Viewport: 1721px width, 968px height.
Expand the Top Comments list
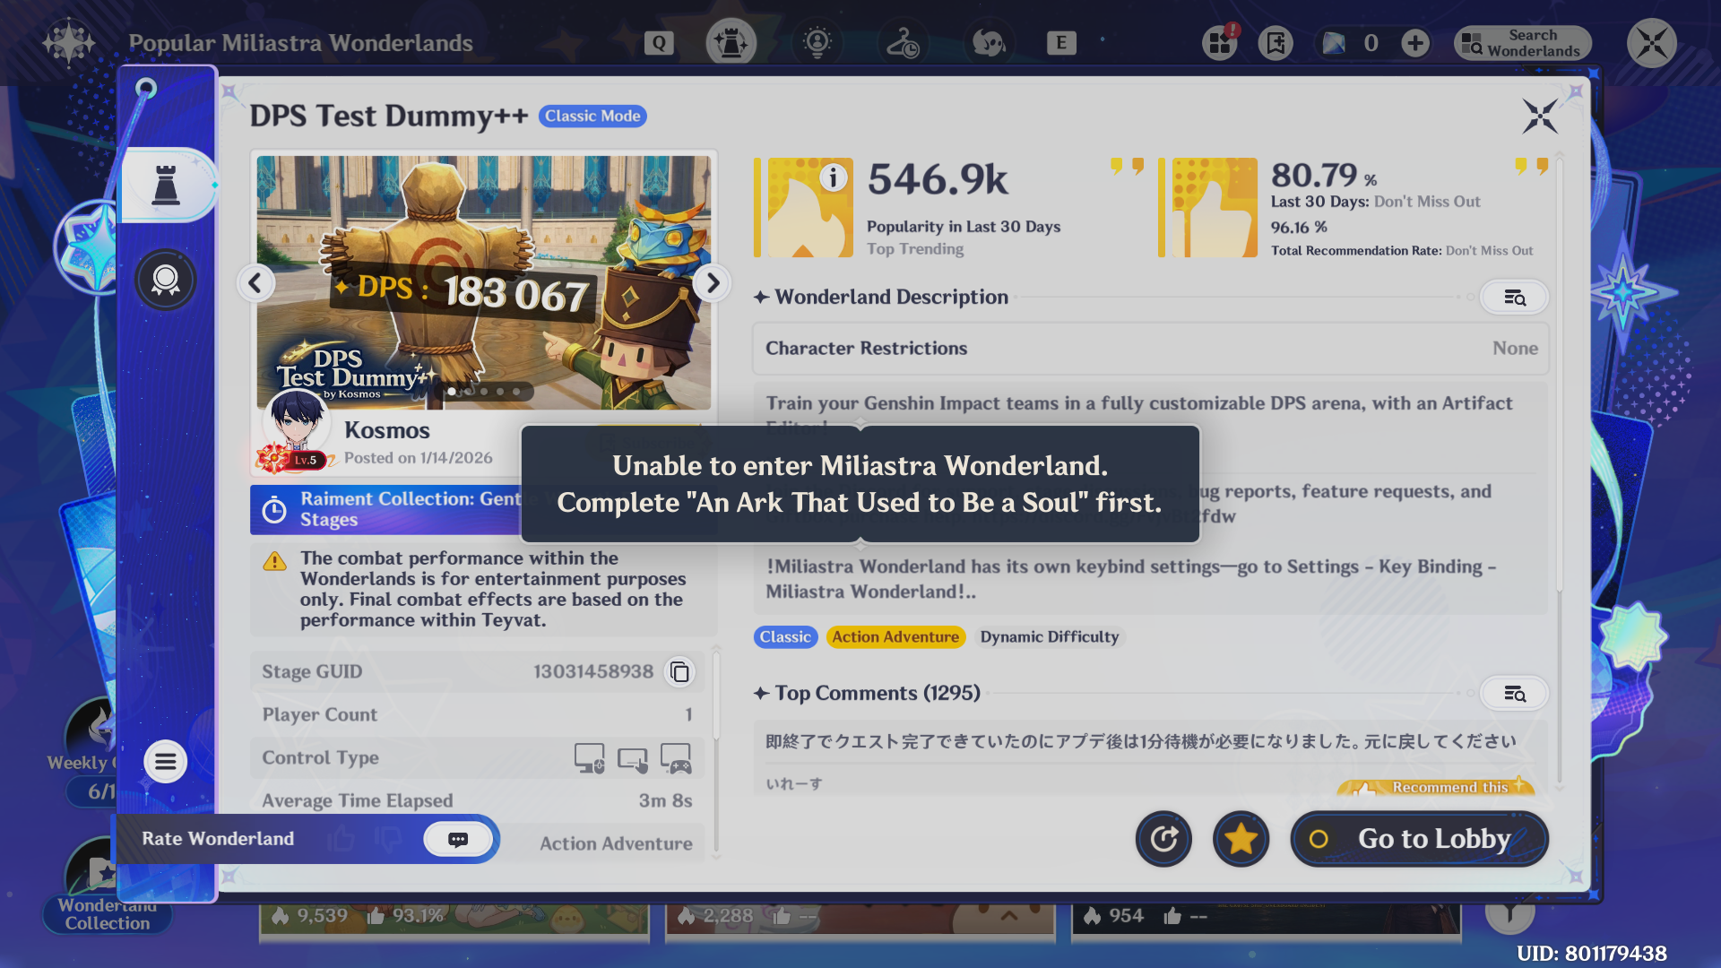click(1514, 694)
